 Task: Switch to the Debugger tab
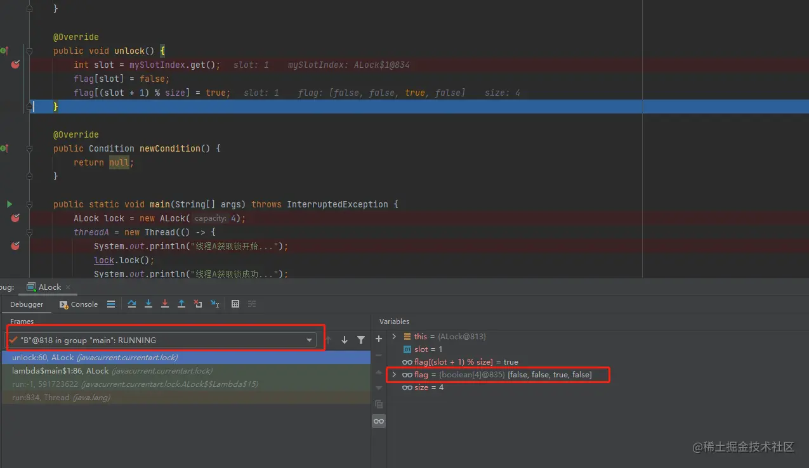(27, 304)
